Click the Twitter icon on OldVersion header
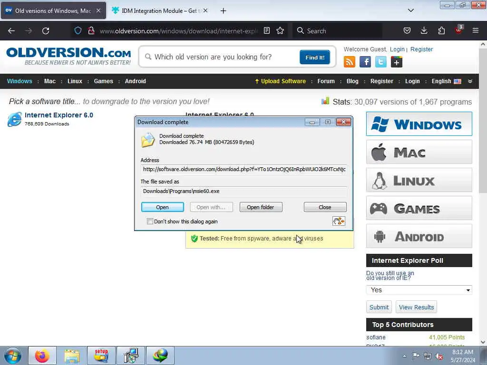Screen dimensions: 487x365 coord(381,62)
